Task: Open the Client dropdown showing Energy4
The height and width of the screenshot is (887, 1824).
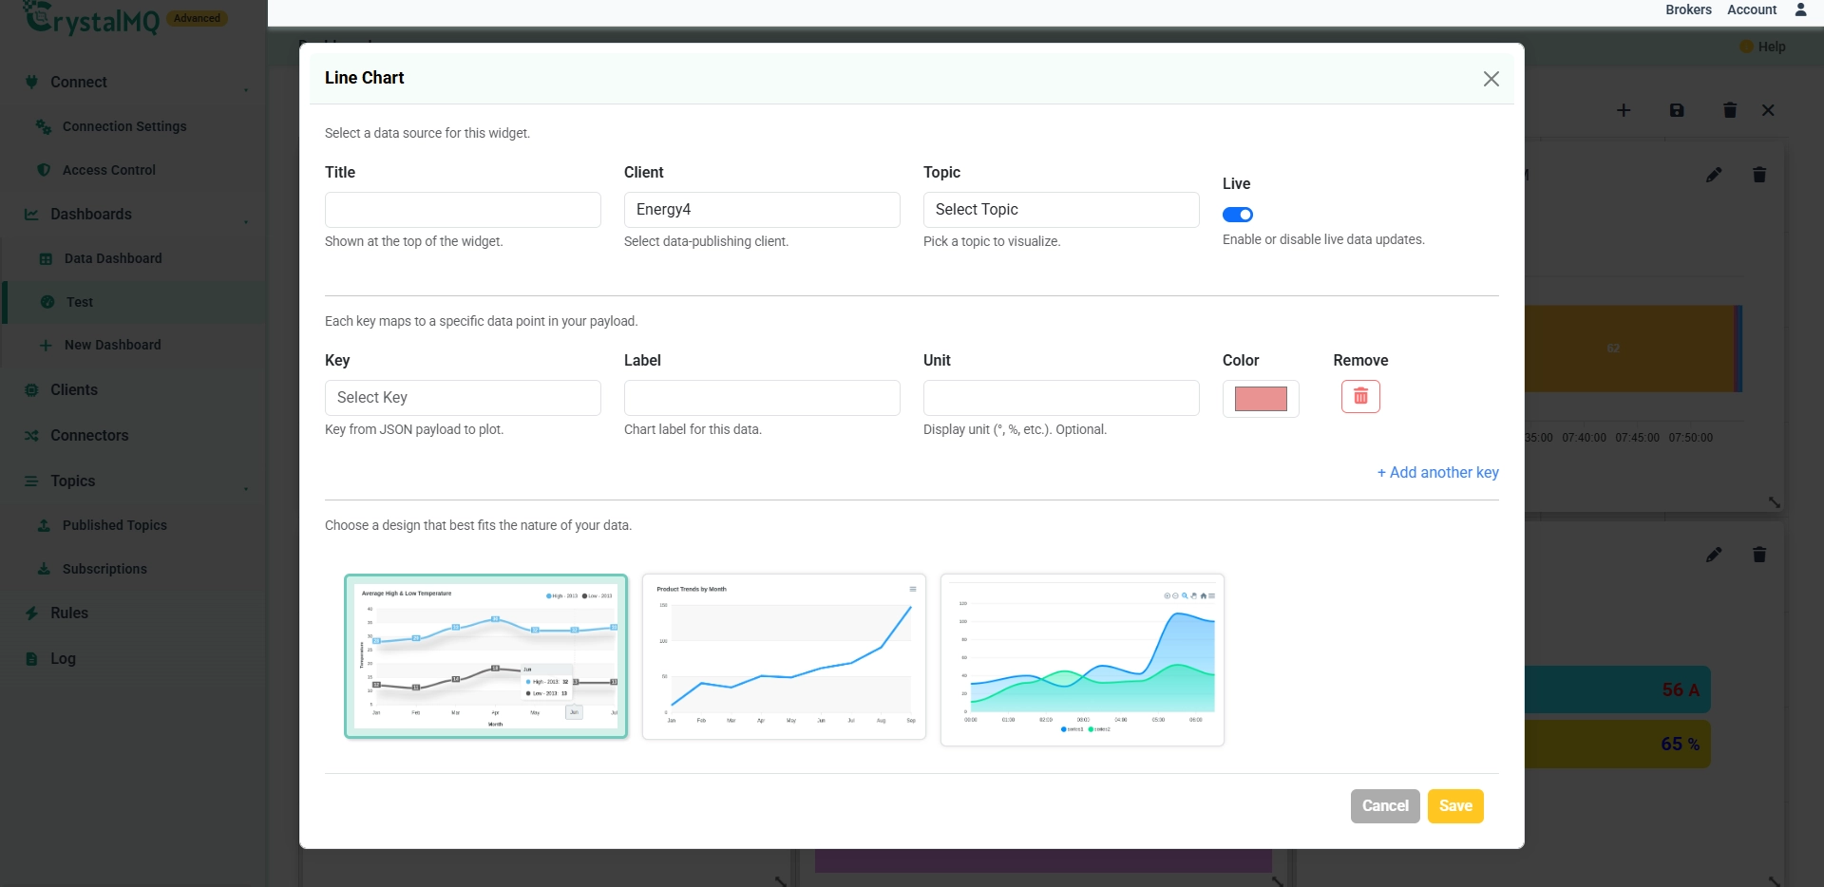Action: 762,210
